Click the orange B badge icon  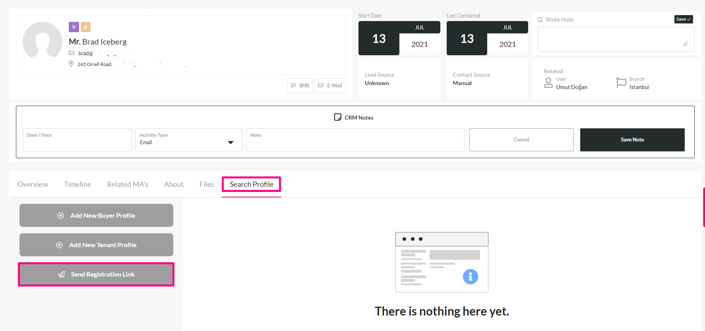[85, 27]
